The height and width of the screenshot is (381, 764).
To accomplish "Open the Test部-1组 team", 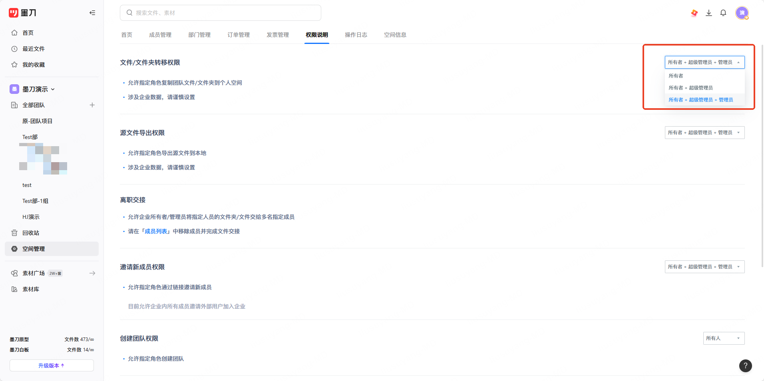I will tap(35, 201).
